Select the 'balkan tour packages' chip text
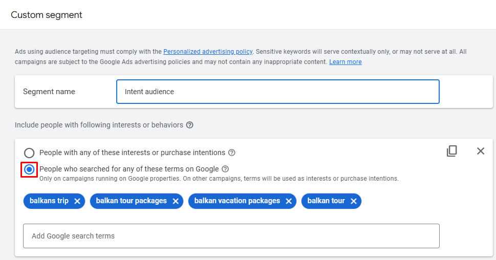Image resolution: width=496 pixels, height=260 pixels. 131,201
